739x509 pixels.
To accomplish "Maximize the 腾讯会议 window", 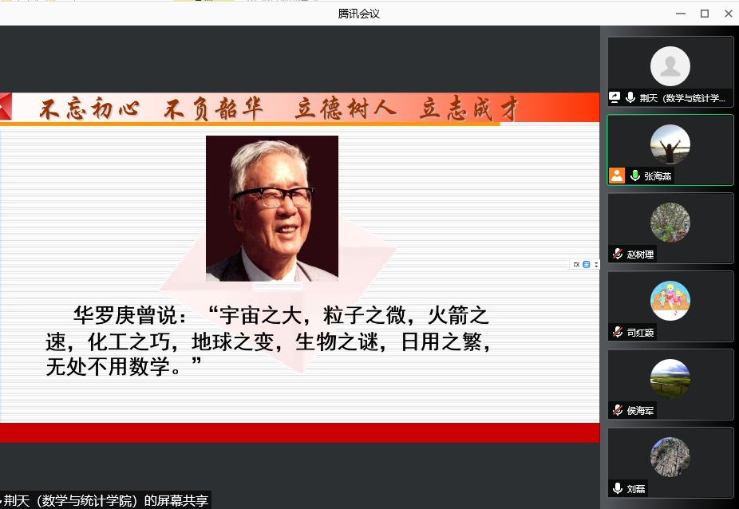I will (704, 13).
